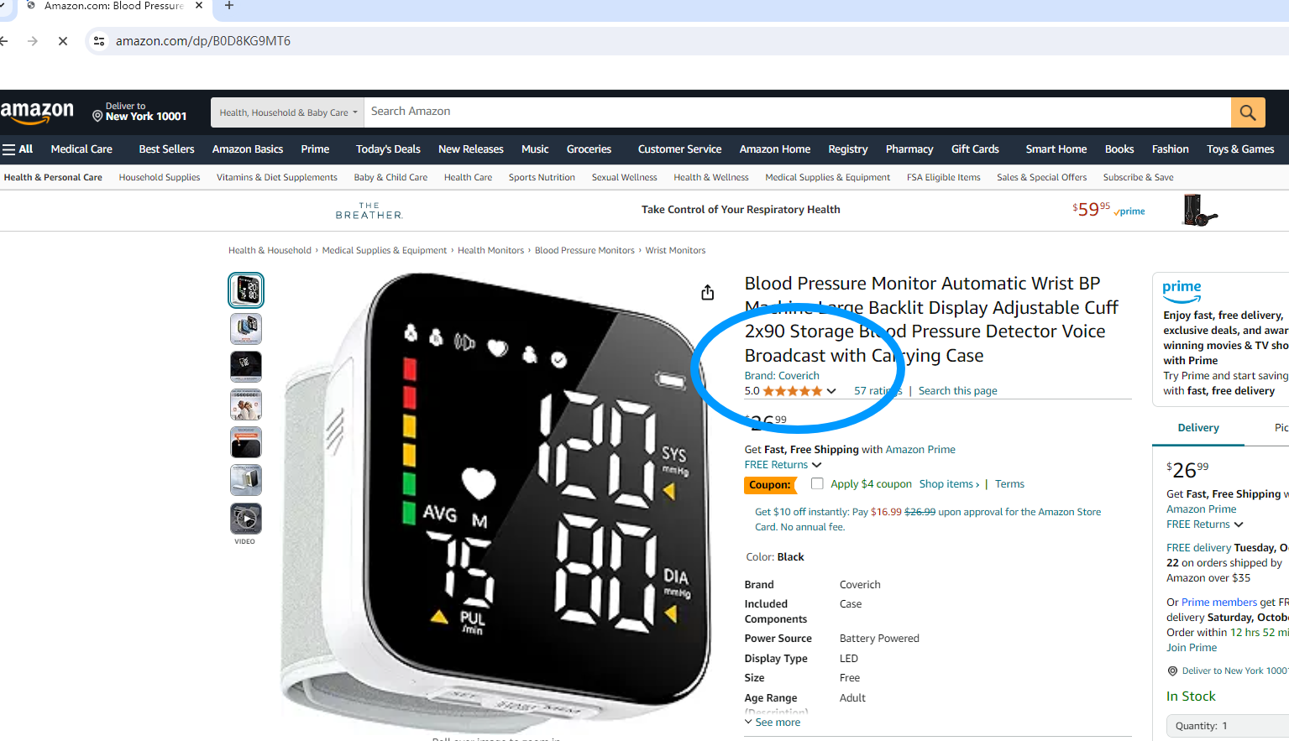Click the Brand: Coverich link
This screenshot has height=741, width=1289.
(782, 376)
